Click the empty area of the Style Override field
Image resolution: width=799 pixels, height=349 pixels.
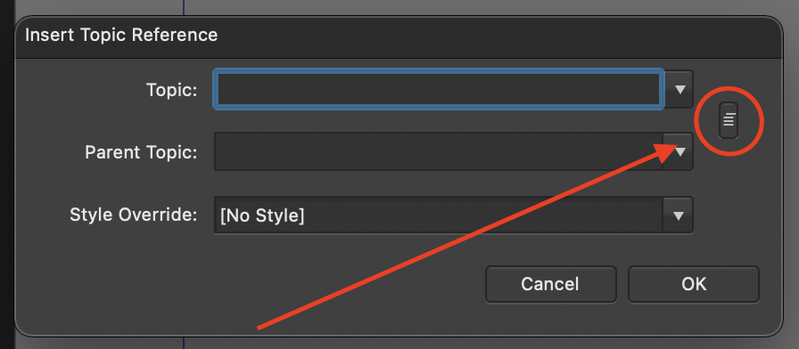coord(484,215)
